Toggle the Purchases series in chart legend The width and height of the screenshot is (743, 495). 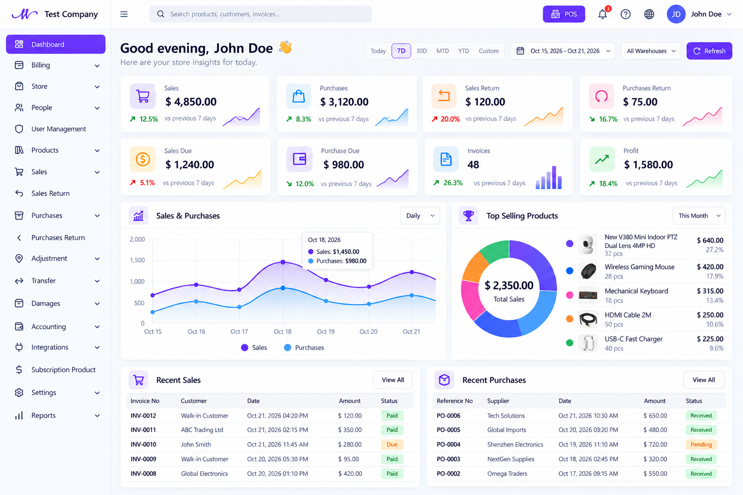click(x=304, y=348)
